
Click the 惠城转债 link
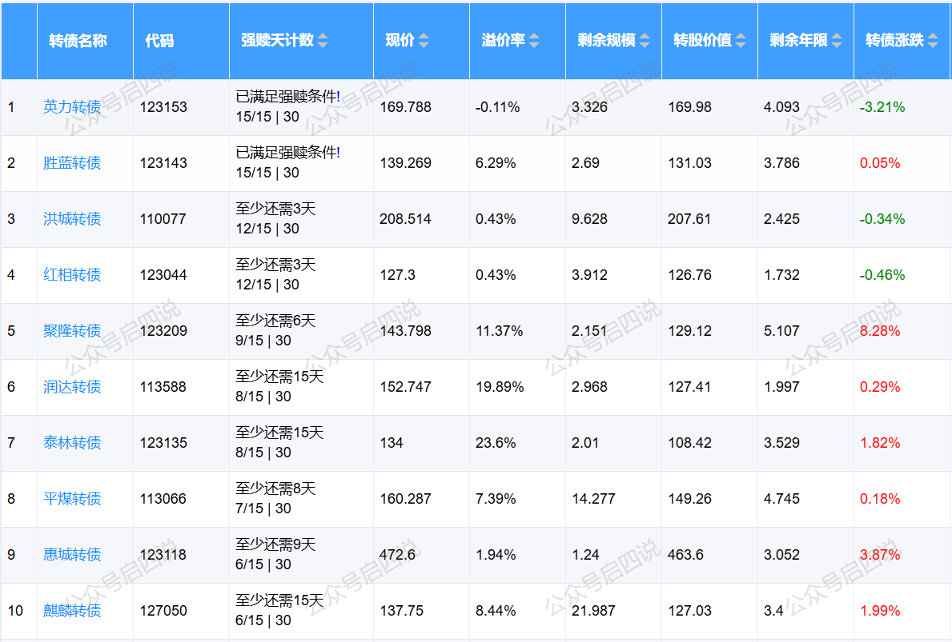[x=72, y=555]
